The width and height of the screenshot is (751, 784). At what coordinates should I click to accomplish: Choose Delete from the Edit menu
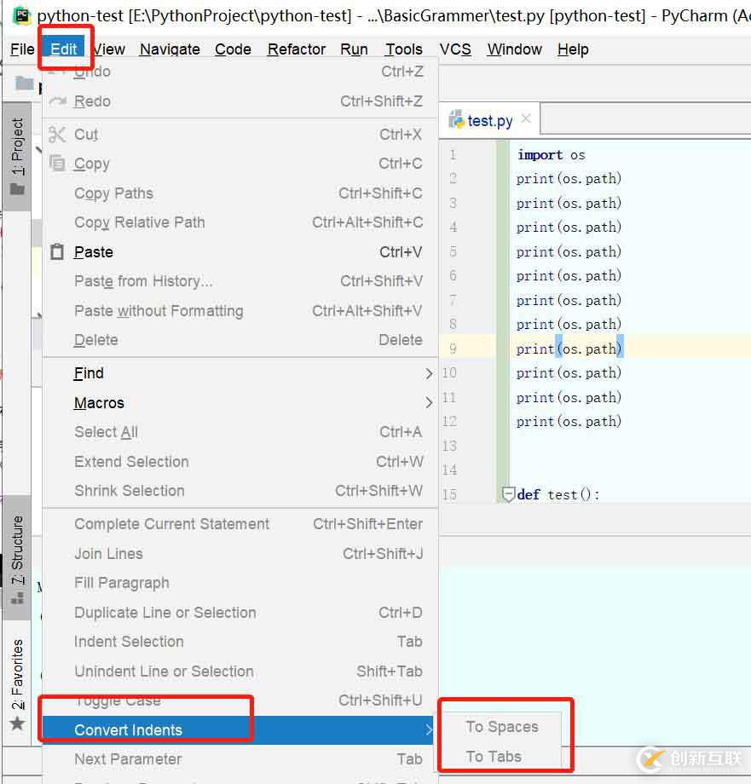240,340
